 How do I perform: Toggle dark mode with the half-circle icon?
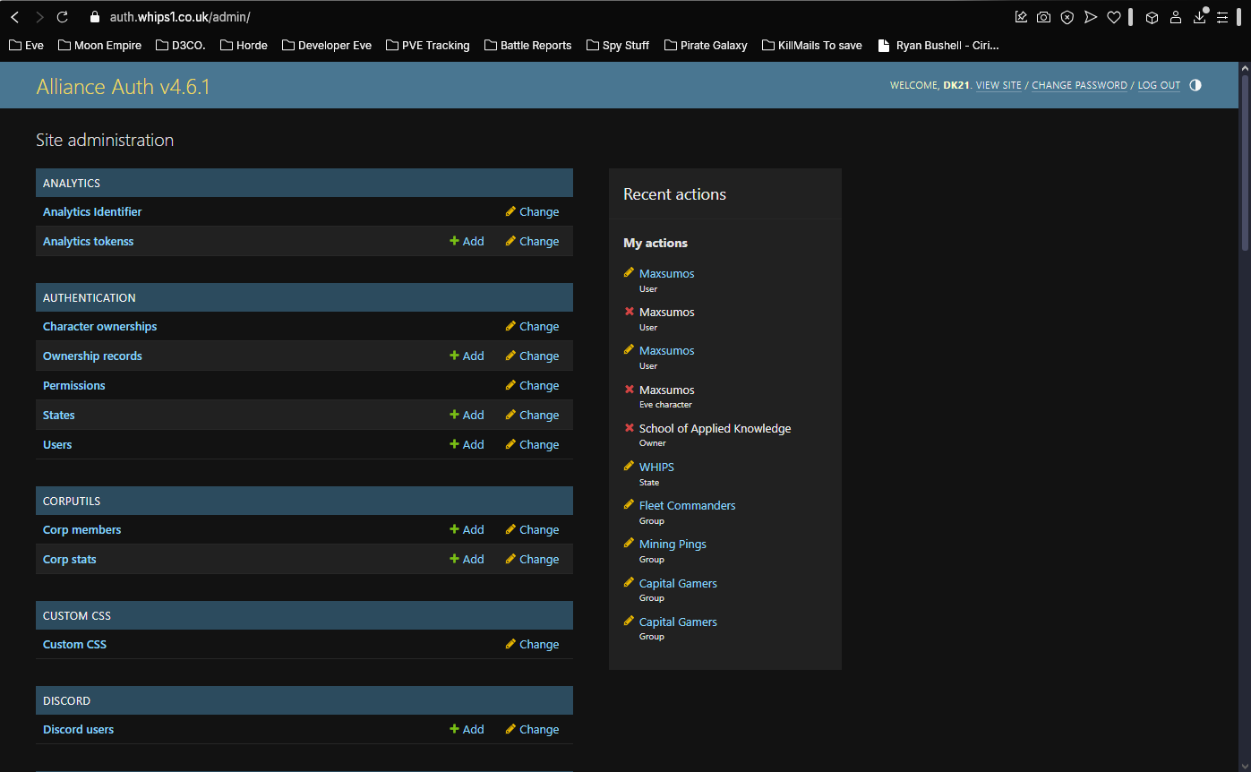click(x=1195, y=85)
